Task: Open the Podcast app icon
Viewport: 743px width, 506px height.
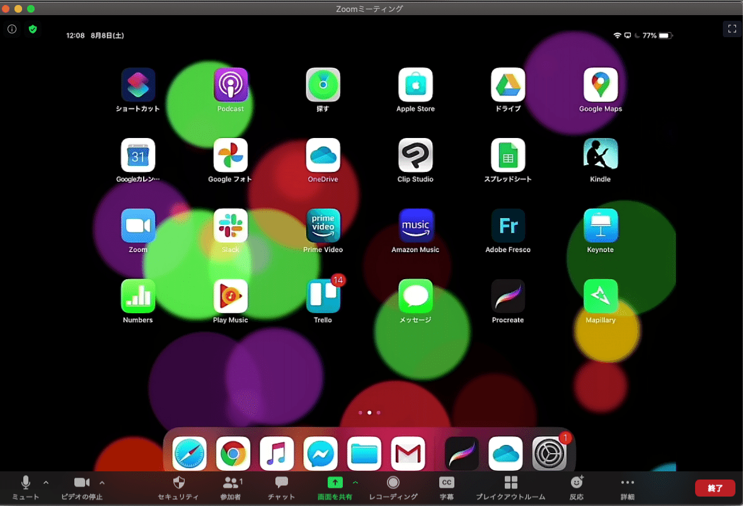Action: pyautogui.click(x=230, y=85)
